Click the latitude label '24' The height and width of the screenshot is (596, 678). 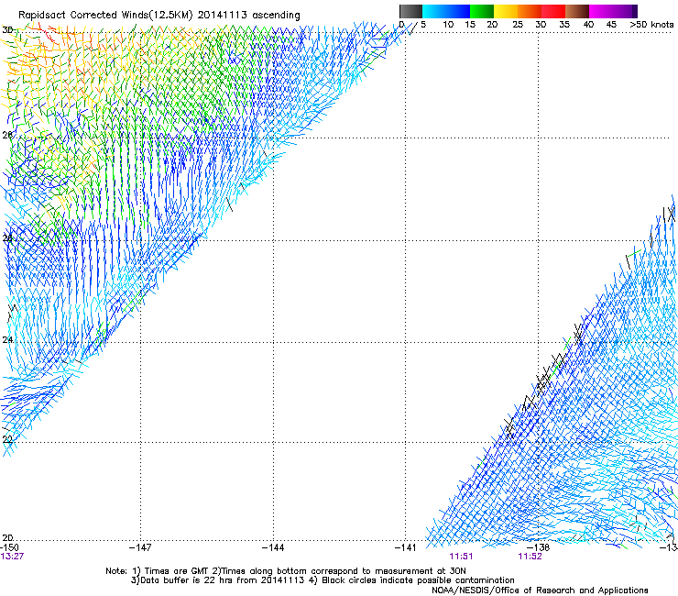[7, 340]
